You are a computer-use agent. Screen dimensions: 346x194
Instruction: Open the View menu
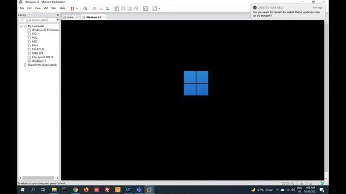pos(38,8)
